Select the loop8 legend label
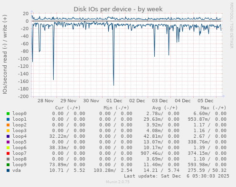Screen dimensions: 236x187 point(19,159)
